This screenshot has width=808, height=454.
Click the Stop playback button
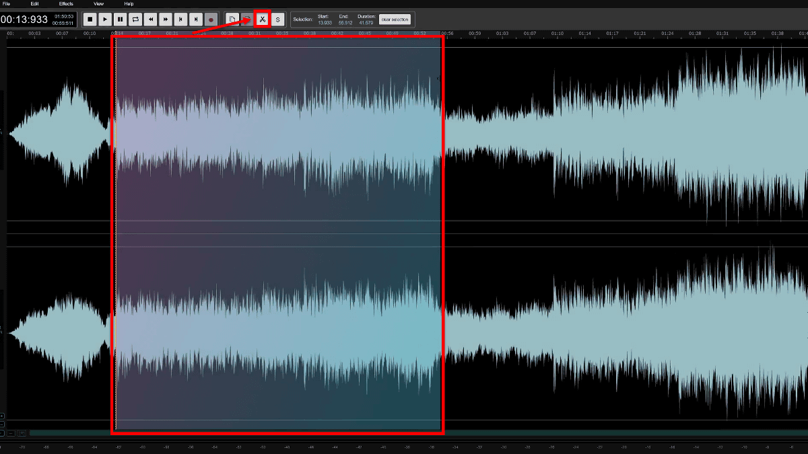[x=90, y=20]
